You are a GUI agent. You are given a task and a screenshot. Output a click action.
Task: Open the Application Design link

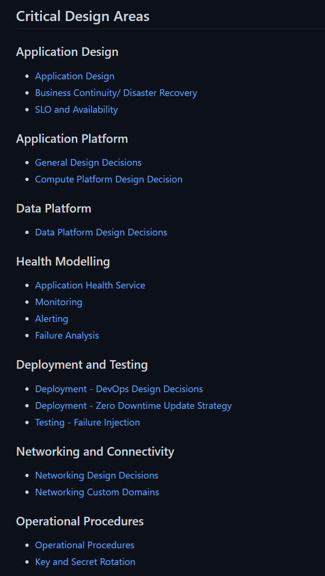click(74, 76)
